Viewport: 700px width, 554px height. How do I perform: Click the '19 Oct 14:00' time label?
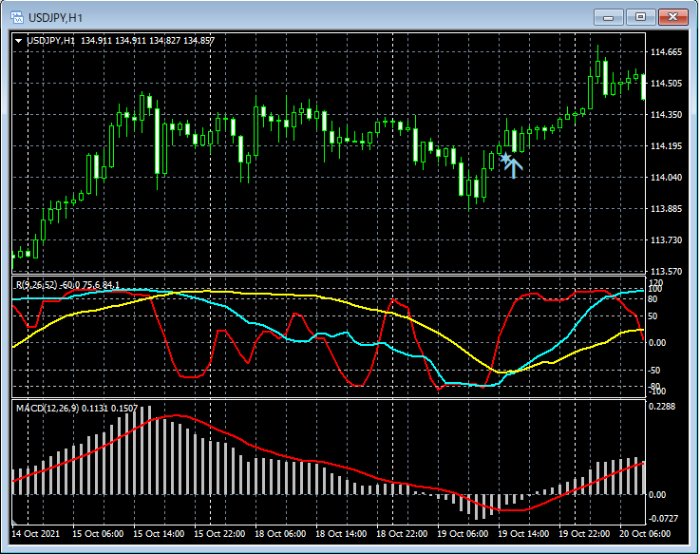coord(522,534)
